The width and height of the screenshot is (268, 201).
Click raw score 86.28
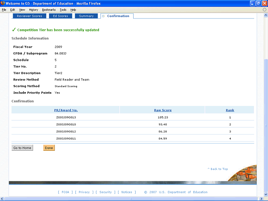[163, 131]
